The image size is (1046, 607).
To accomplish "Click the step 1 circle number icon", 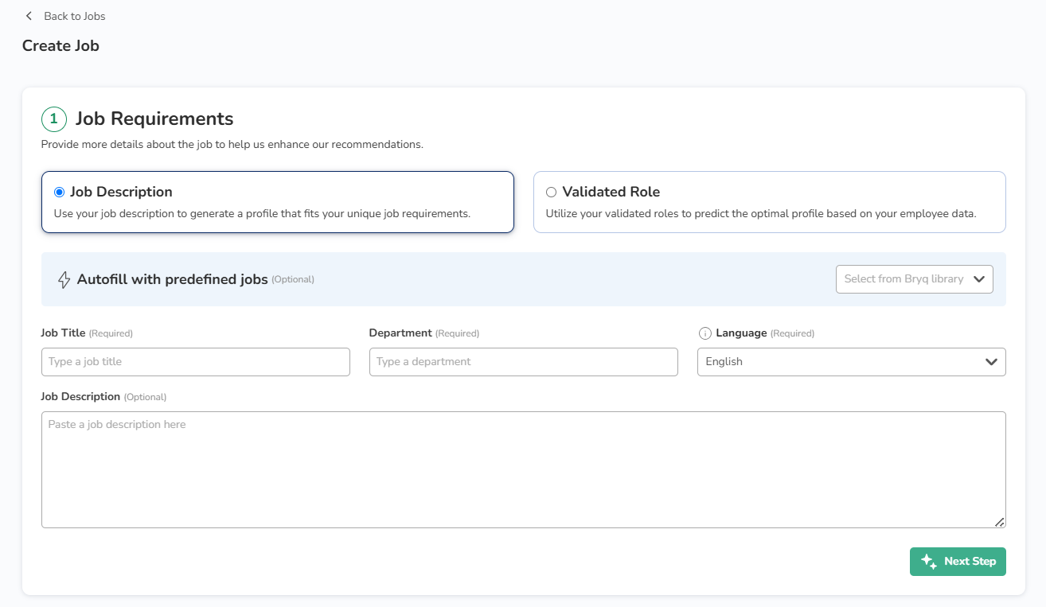I will (x=54, y=119).
